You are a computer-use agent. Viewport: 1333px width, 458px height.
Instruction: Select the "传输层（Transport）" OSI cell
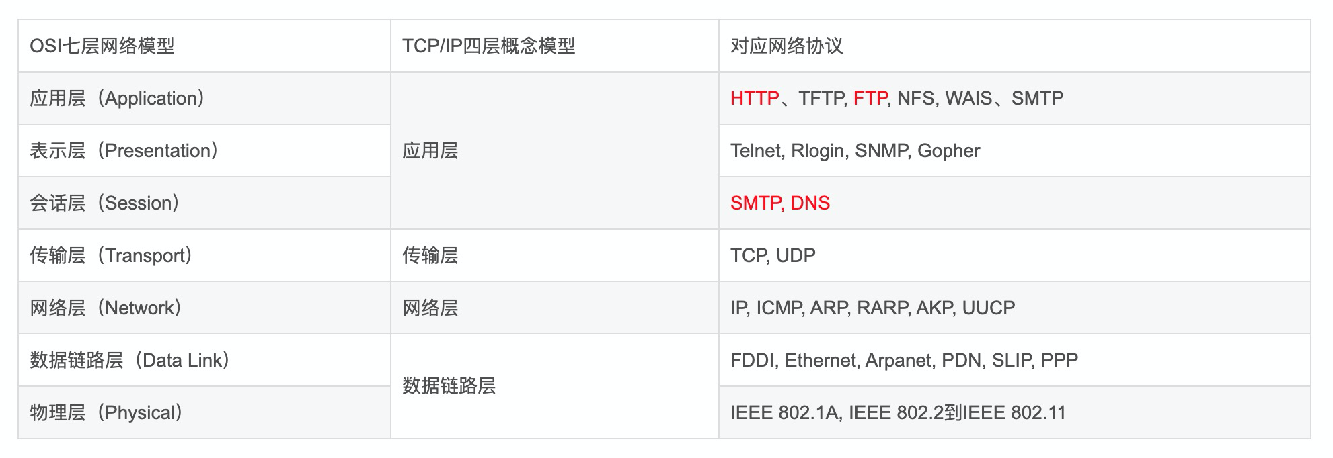(111, 255)
